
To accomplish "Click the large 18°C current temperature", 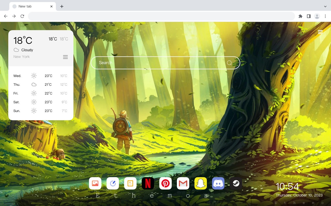I will tap(23, 40).
